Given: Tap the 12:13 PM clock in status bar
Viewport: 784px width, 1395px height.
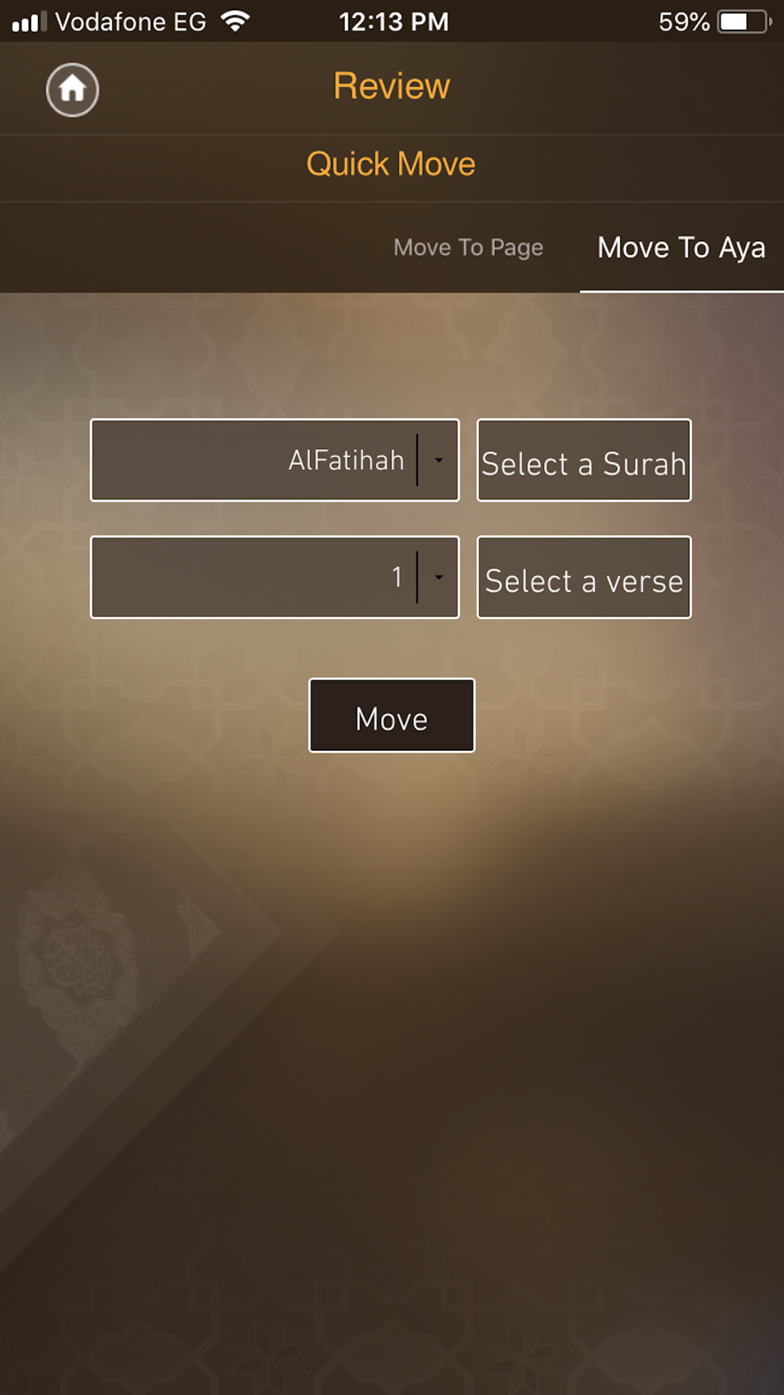Looking at the screenshot, I should point(394,21).
